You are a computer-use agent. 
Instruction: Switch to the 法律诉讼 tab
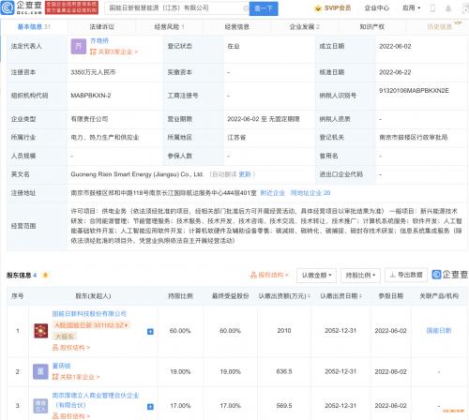tap(102, 27)
